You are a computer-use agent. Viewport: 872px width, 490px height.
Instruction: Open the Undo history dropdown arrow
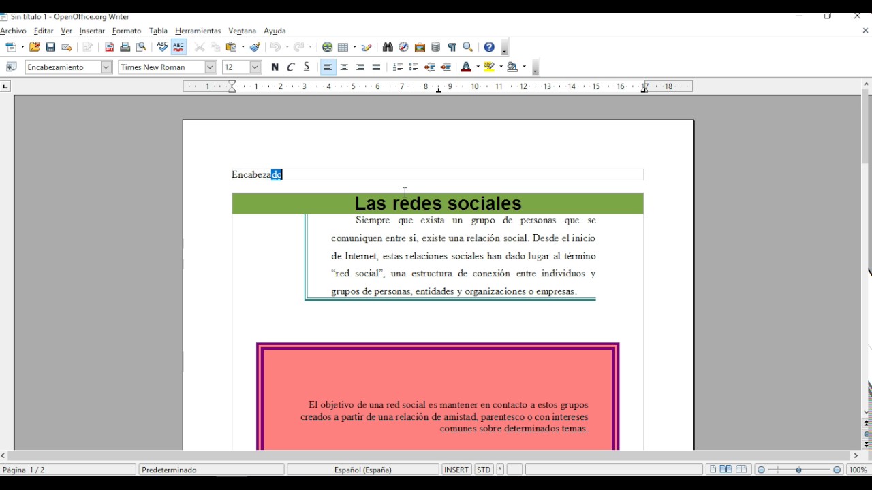pyautogui.click(x=286, y=47)
